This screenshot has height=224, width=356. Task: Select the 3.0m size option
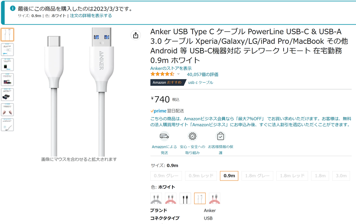[x=341, y=176]
